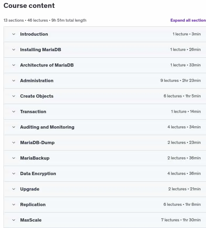Expand Auditing and Monitoring via its chevron

(x=14, y=127)
